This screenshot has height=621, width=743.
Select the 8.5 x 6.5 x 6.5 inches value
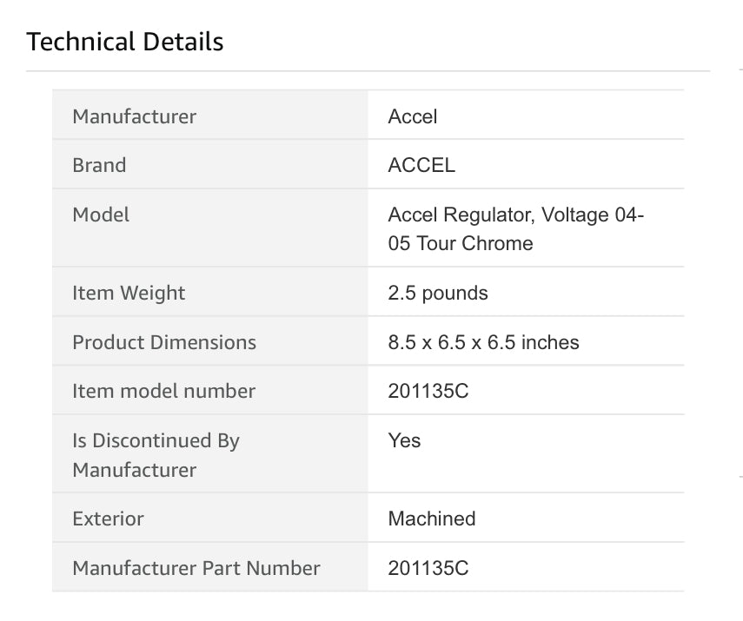point(483,342)
